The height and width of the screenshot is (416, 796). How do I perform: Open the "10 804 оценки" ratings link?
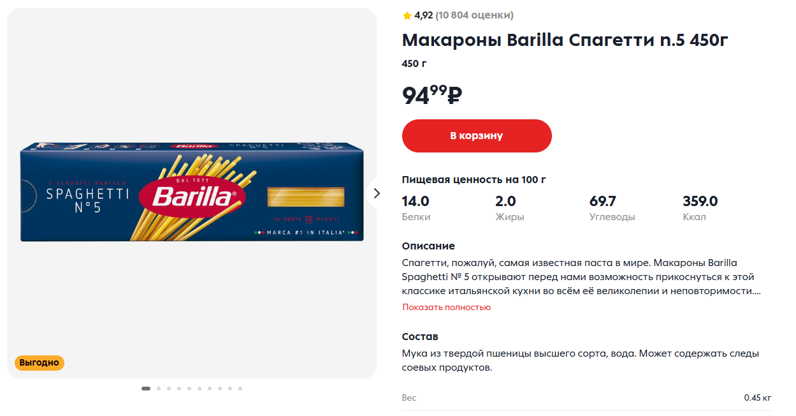474,15
